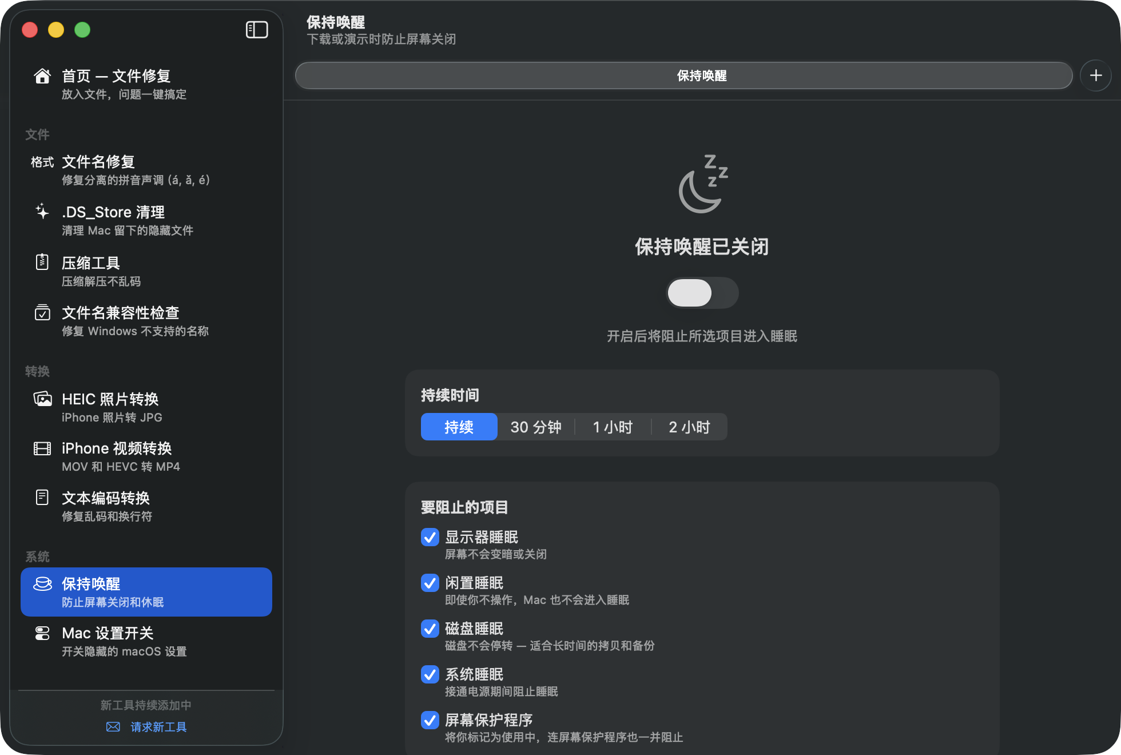Screen dimensions: 1121x755
Task: Click the 保持唤醒已关闭 status heading
Action: 702,247
